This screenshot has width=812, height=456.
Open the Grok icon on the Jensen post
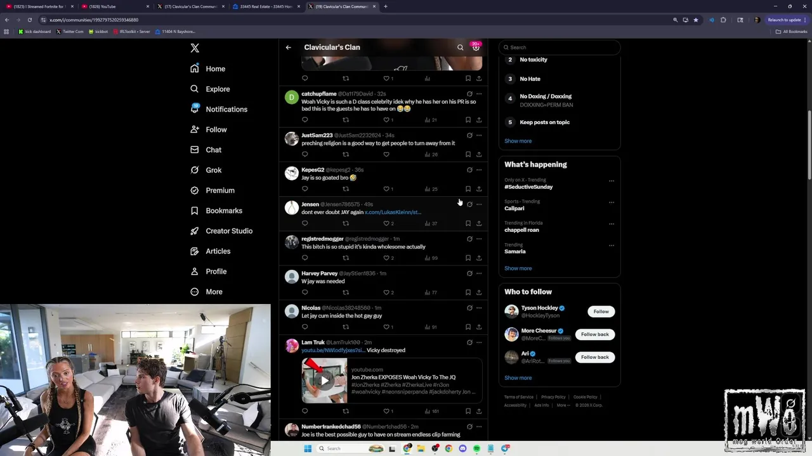(469, 205)
